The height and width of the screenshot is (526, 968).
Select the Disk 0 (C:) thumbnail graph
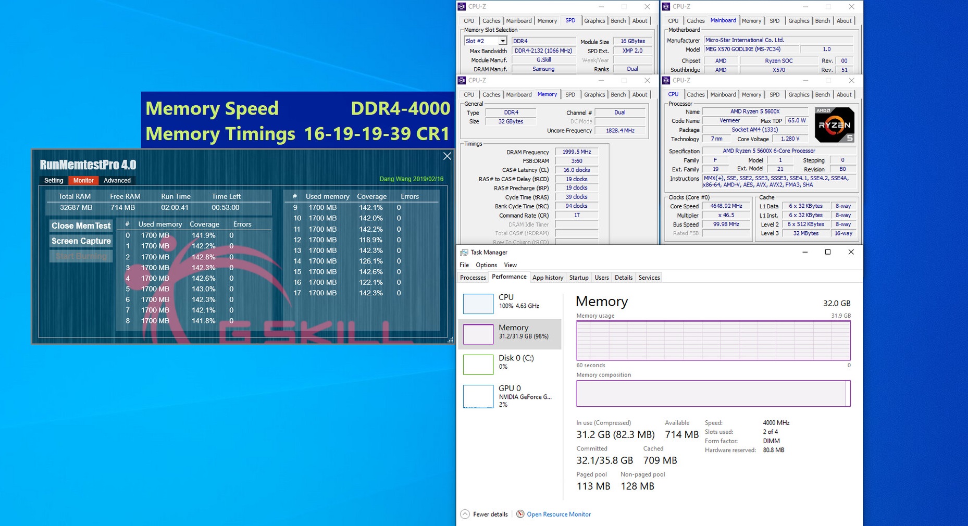coord(478,364)
